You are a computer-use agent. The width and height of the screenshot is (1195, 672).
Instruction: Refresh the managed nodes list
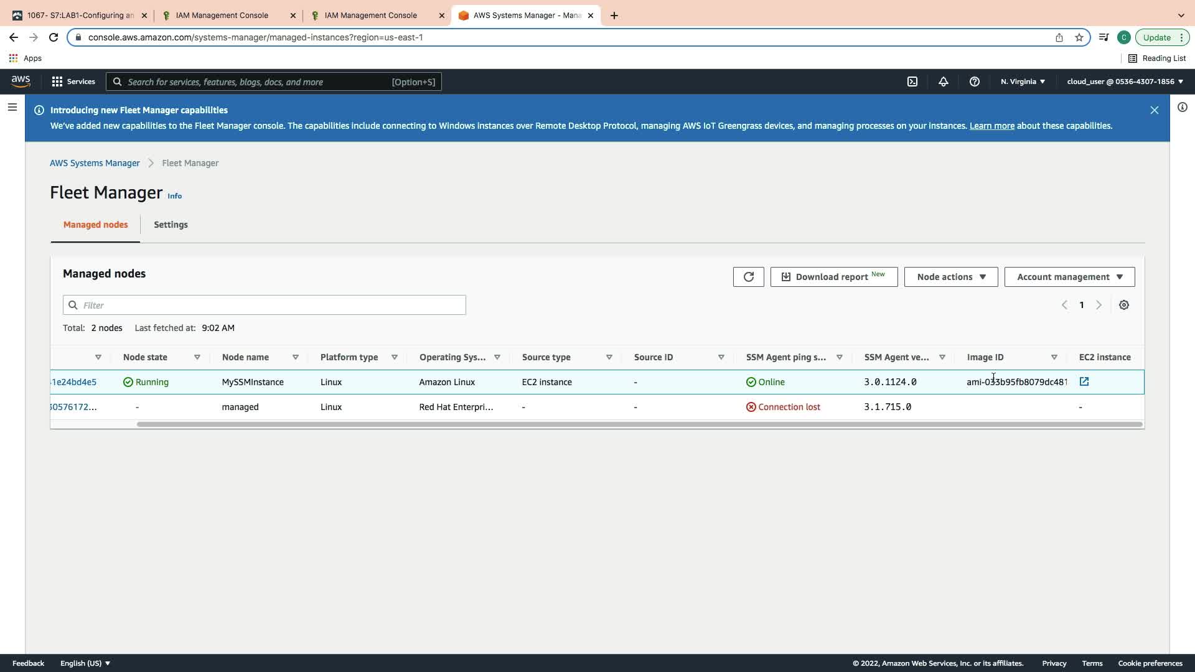pyautogui.click(x=748, y=277)
